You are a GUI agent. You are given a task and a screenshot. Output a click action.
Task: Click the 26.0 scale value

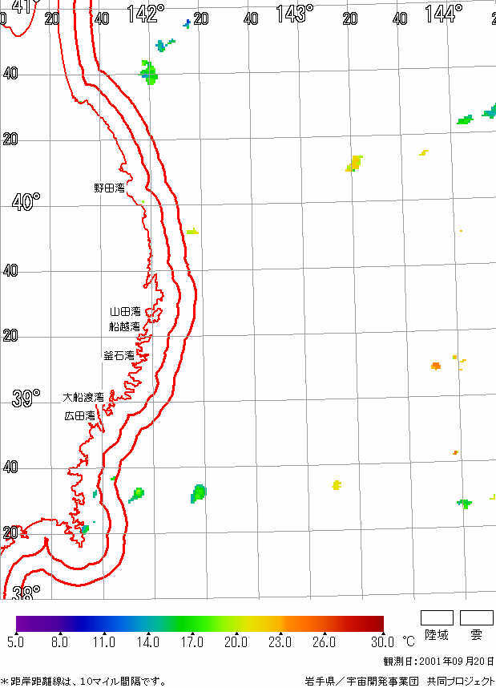(324, 642)
